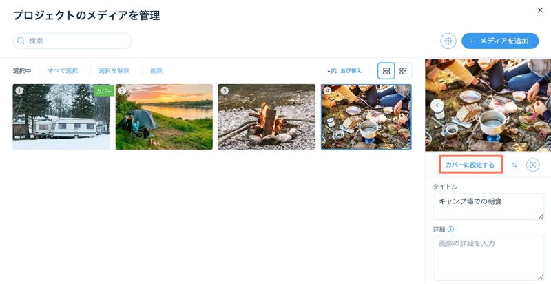Click the 詳細 description field
This screenshot has width=551, height=284.
point(488,258)
